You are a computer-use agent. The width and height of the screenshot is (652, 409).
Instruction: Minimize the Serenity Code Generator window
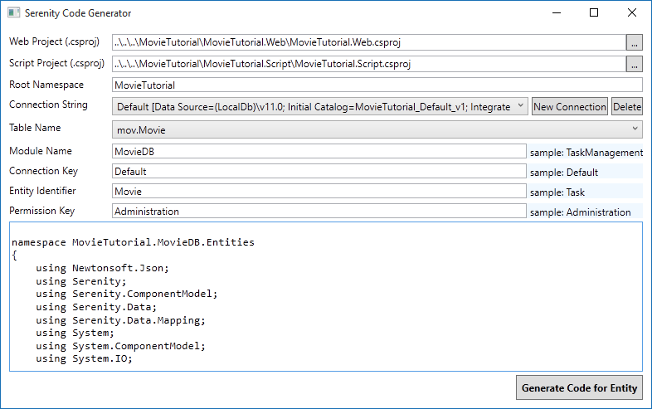555,13
